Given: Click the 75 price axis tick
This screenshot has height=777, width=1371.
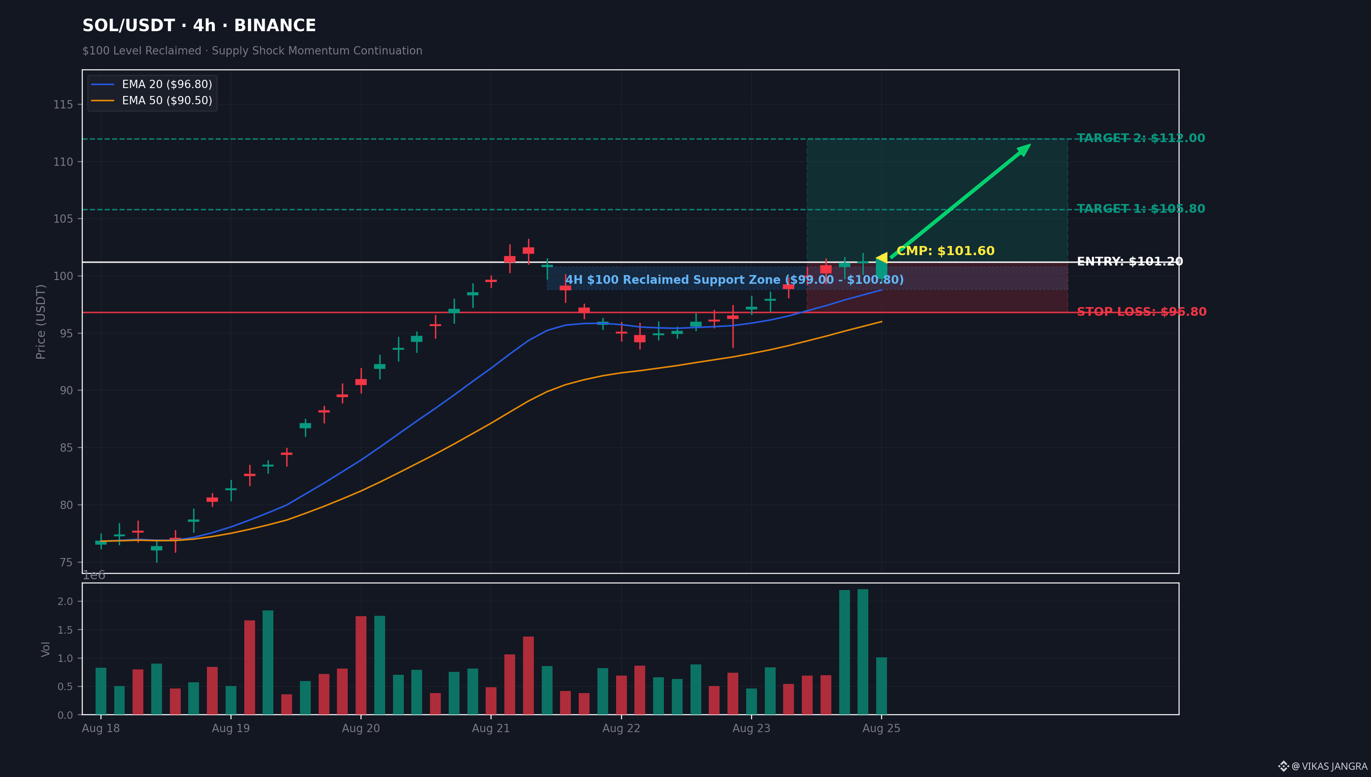Looking at the screenshot, I should click(66, 563).
